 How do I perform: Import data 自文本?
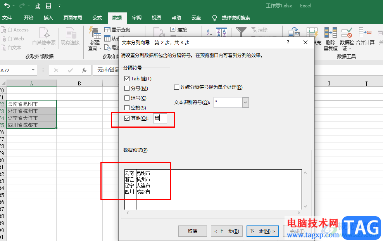point(12,47)
